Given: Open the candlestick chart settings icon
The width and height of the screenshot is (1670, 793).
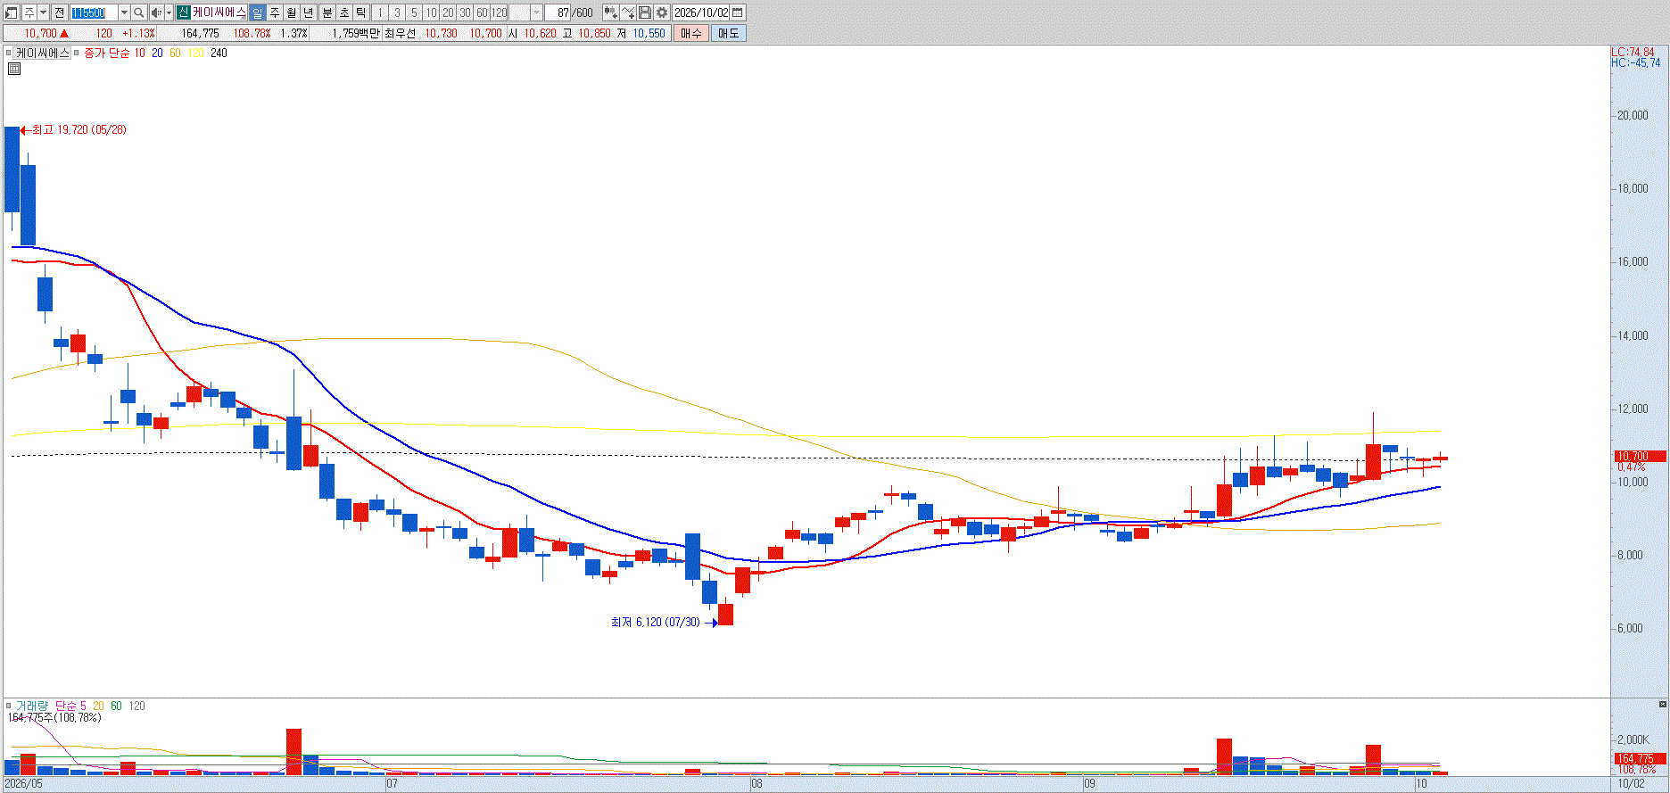Looking at the screenshot, I should (610, 12).
